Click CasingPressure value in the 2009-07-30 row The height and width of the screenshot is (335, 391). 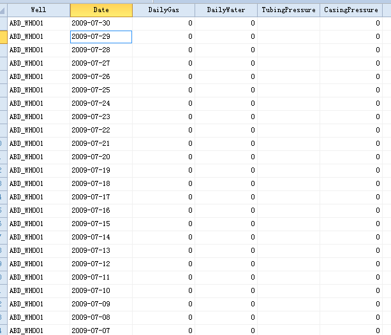tap(351, 24)
